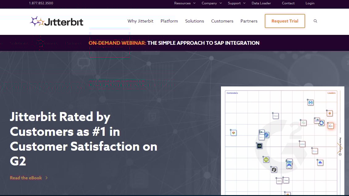Click the black P square logo on grid

pyautogui.click(x=274, y=170)
